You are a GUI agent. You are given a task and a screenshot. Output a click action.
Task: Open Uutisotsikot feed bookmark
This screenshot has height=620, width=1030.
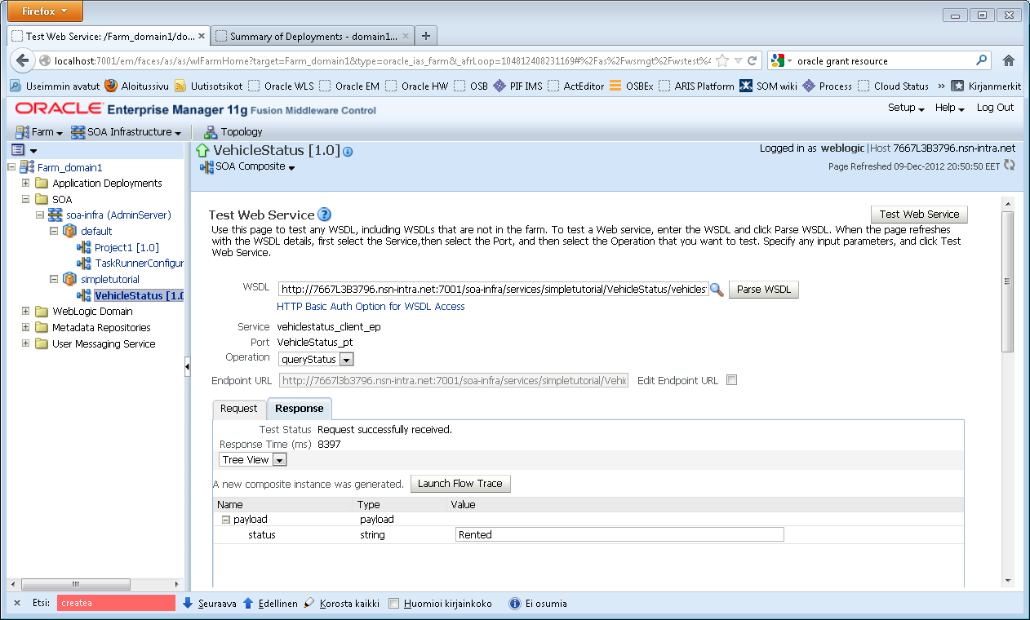[x=208, y=86]
